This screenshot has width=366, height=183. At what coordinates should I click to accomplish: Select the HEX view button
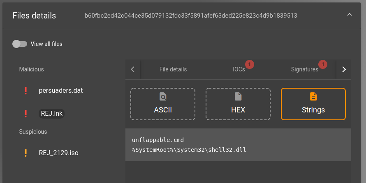pos(238,104)
